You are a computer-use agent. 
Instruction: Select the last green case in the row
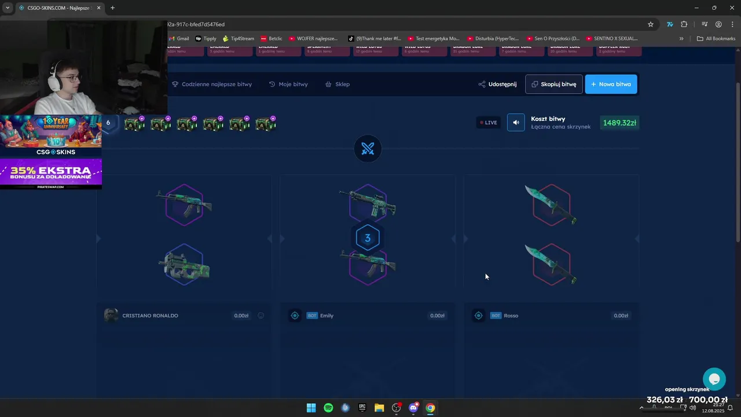[266, 123]
